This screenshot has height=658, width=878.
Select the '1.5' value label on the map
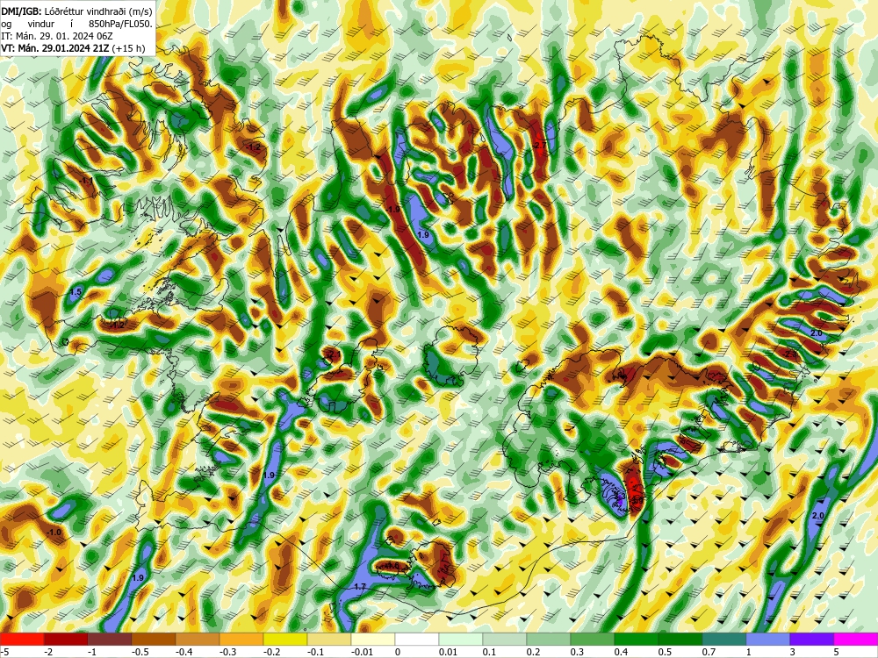click(76, 292)
